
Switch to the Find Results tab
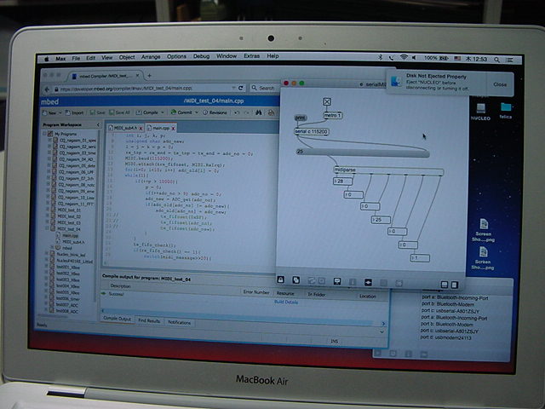(149, 320)
